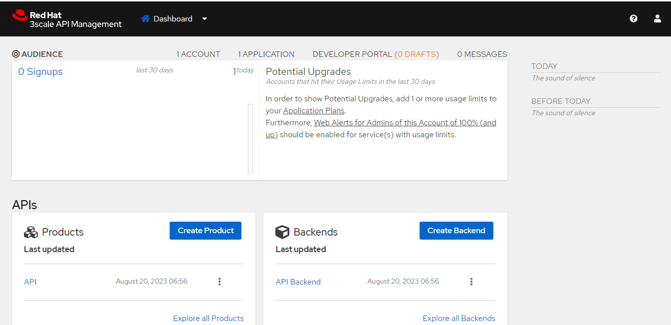
Task: Click the TODAY activity heading
Action: 544,66
